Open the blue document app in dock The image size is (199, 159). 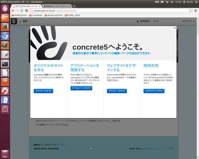(x=5, y=100)
